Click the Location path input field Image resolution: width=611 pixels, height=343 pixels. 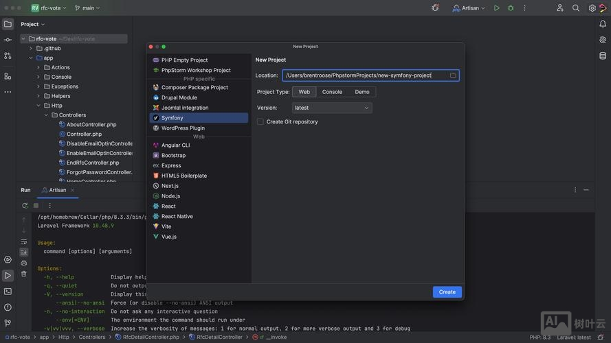(x=364, y=75)
